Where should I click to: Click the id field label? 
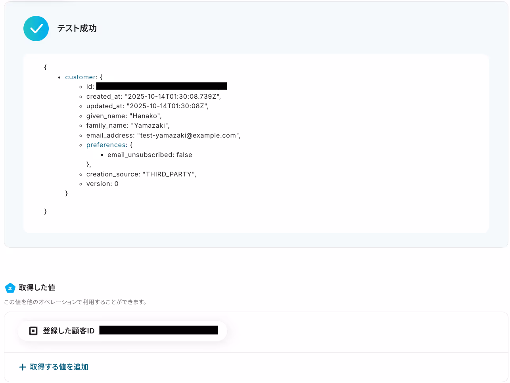tap(90, 87)
